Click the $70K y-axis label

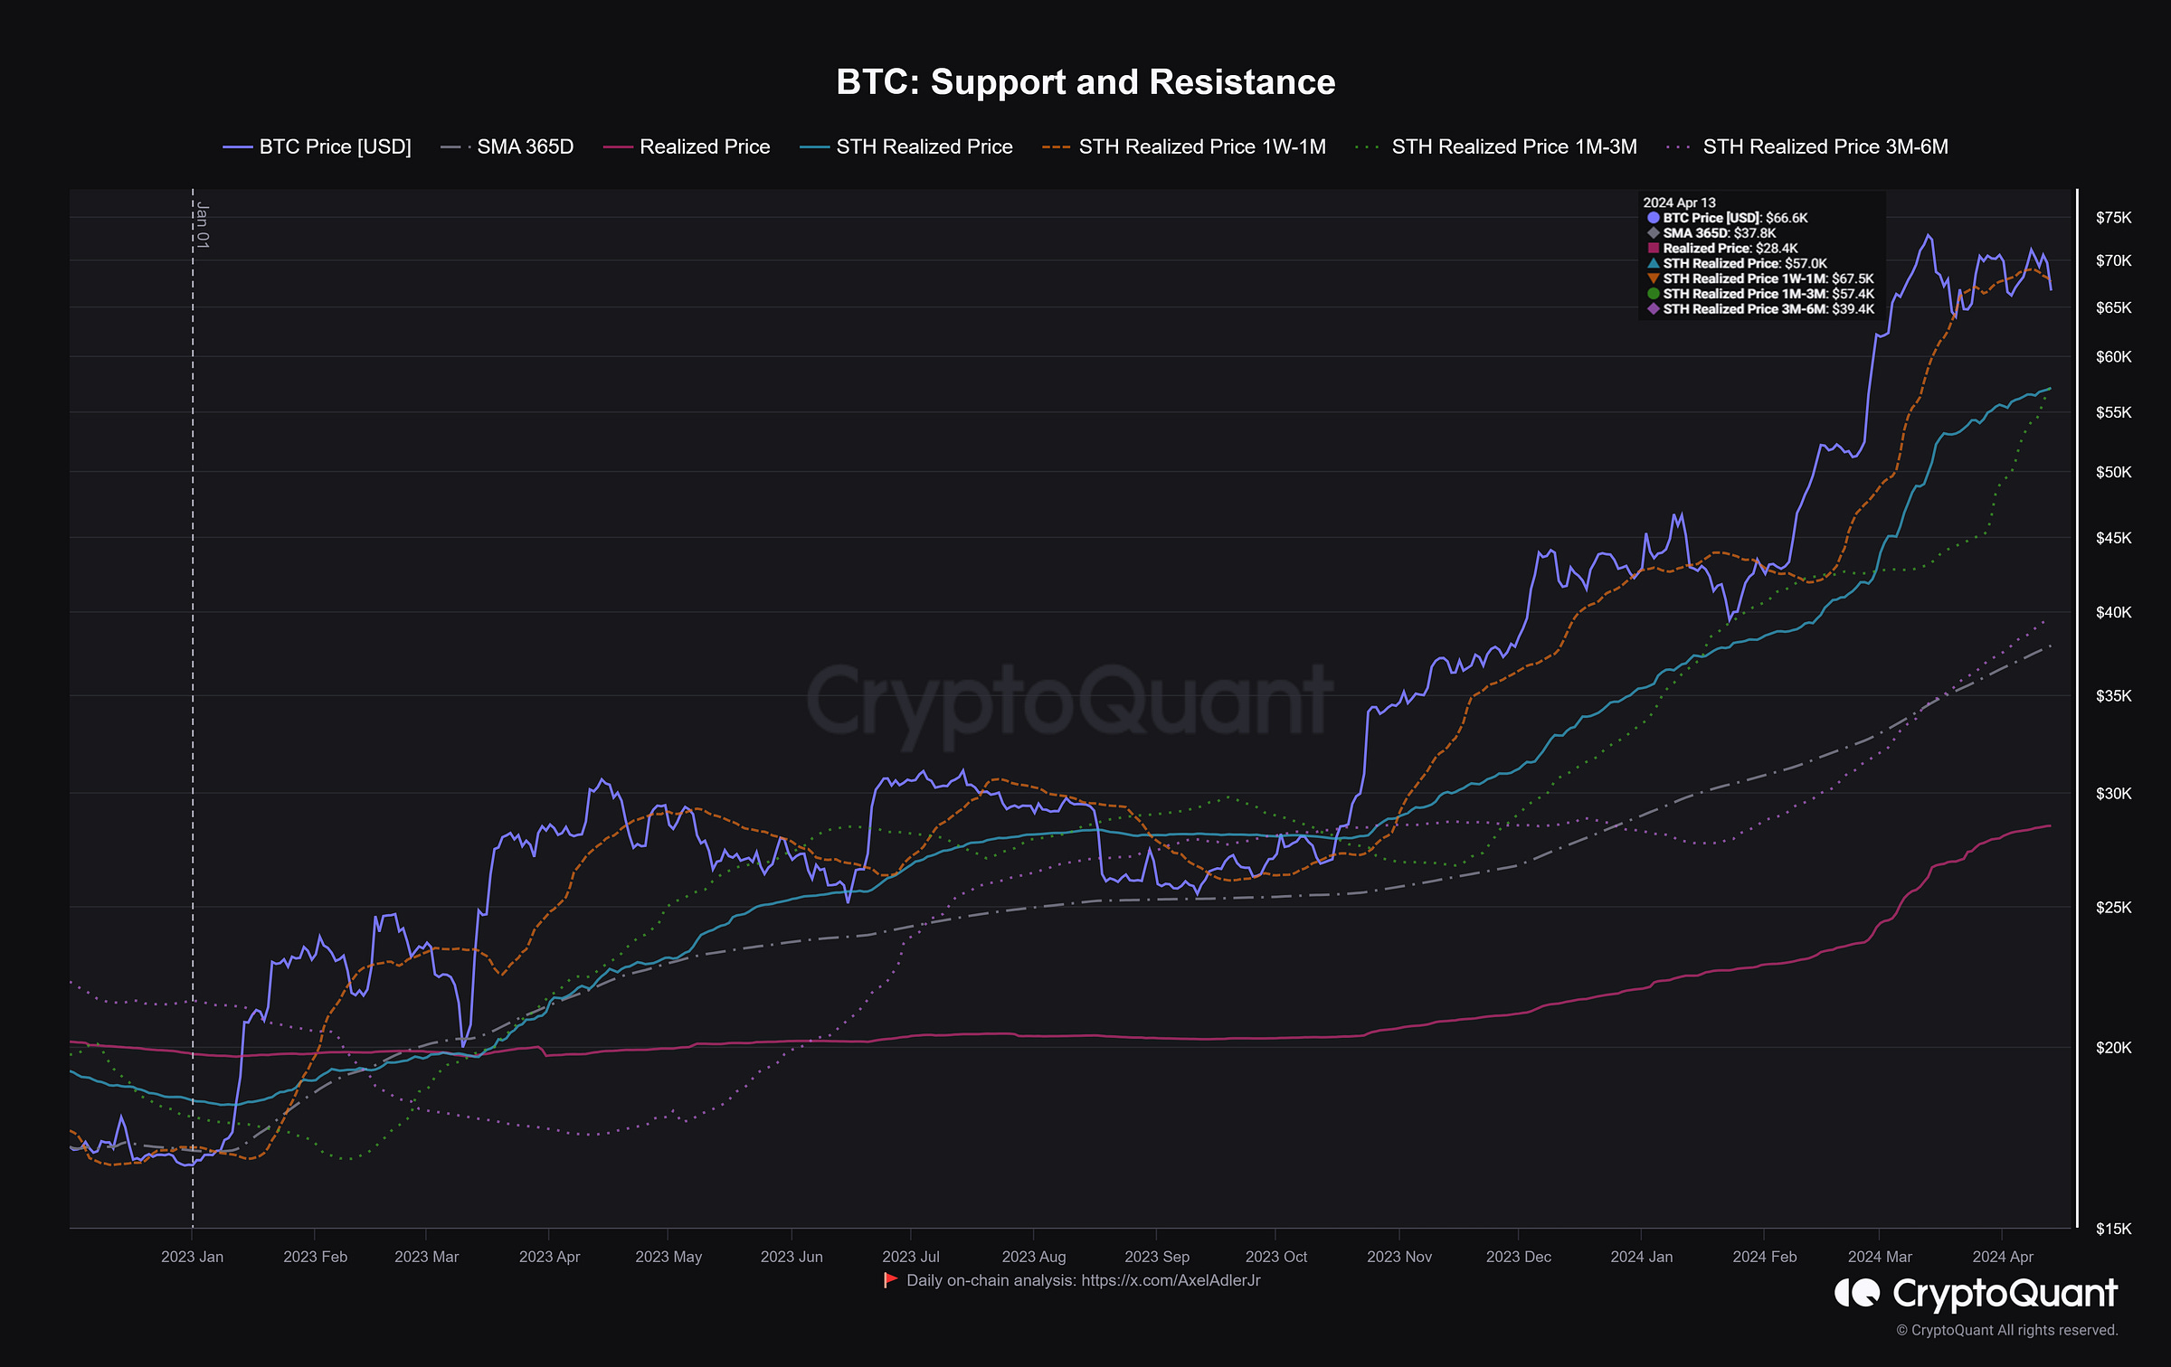tap(2113, 260)
